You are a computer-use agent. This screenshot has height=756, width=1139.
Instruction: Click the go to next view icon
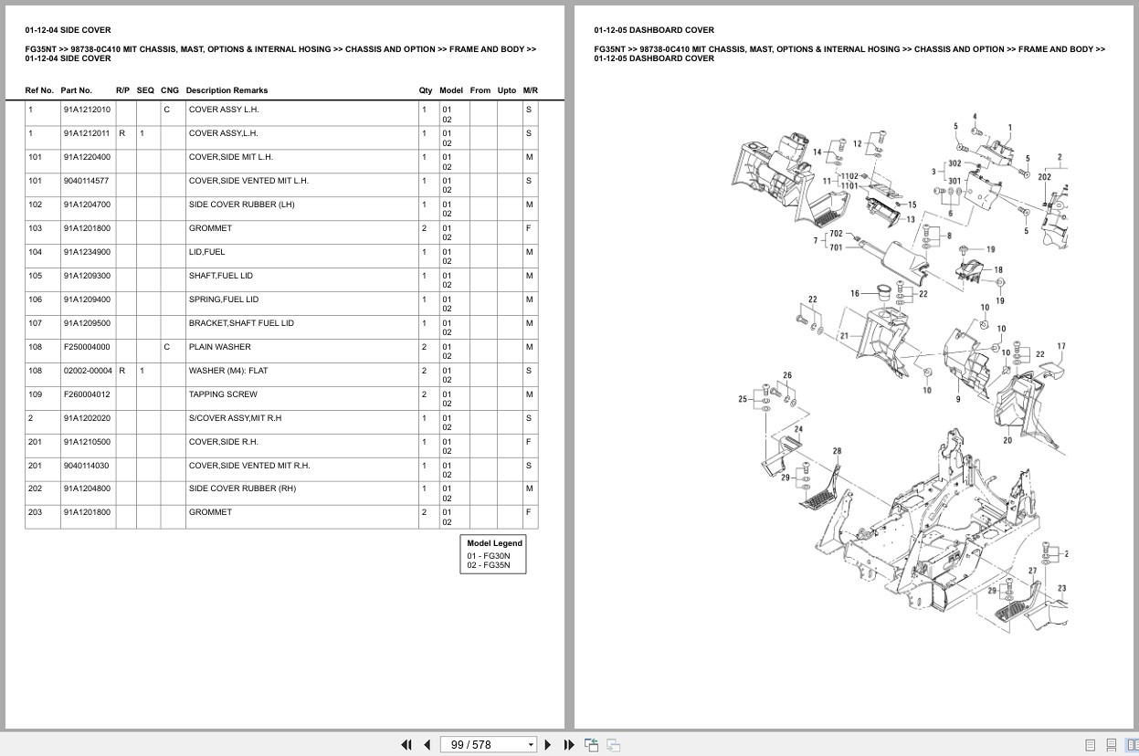click(x=613, y=744)
